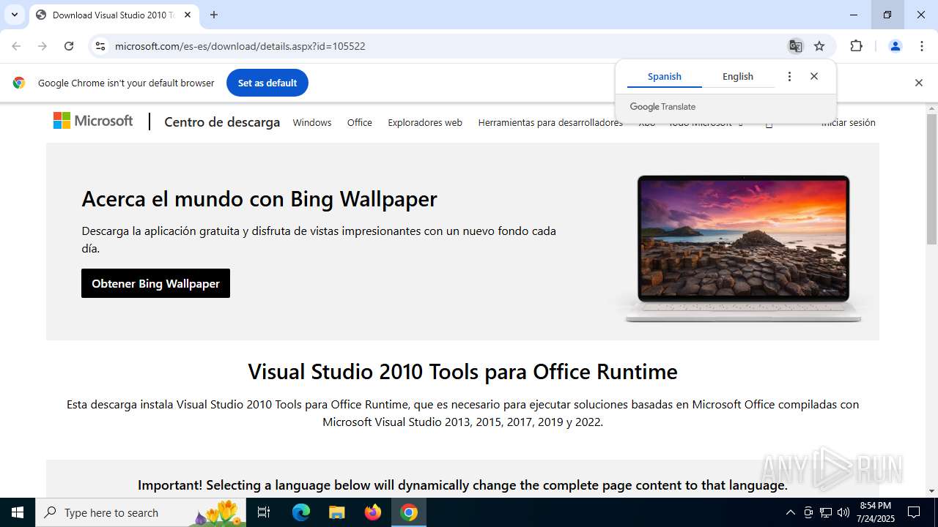Open Task View on the taskbar
Image resolution: width=938 pixels, height=527 pixels.
264,512
